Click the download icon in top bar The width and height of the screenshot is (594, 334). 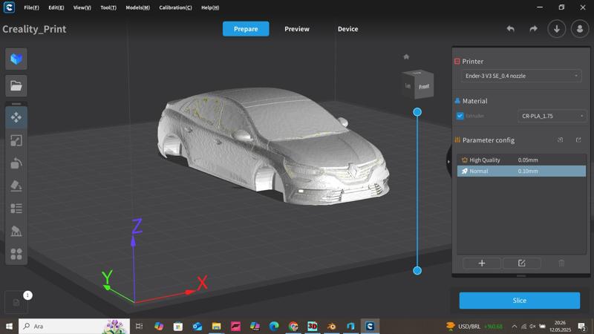[x=557, y=29]
